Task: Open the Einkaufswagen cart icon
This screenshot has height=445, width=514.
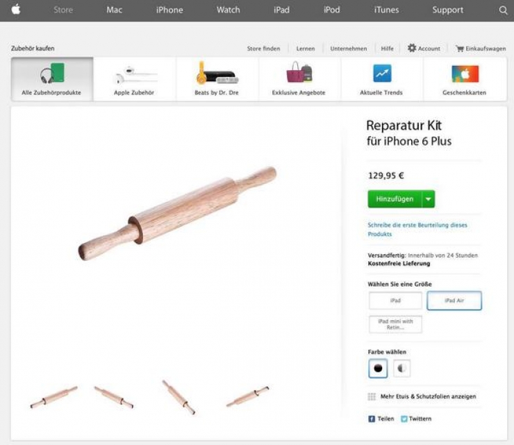Action: [460, 49]
